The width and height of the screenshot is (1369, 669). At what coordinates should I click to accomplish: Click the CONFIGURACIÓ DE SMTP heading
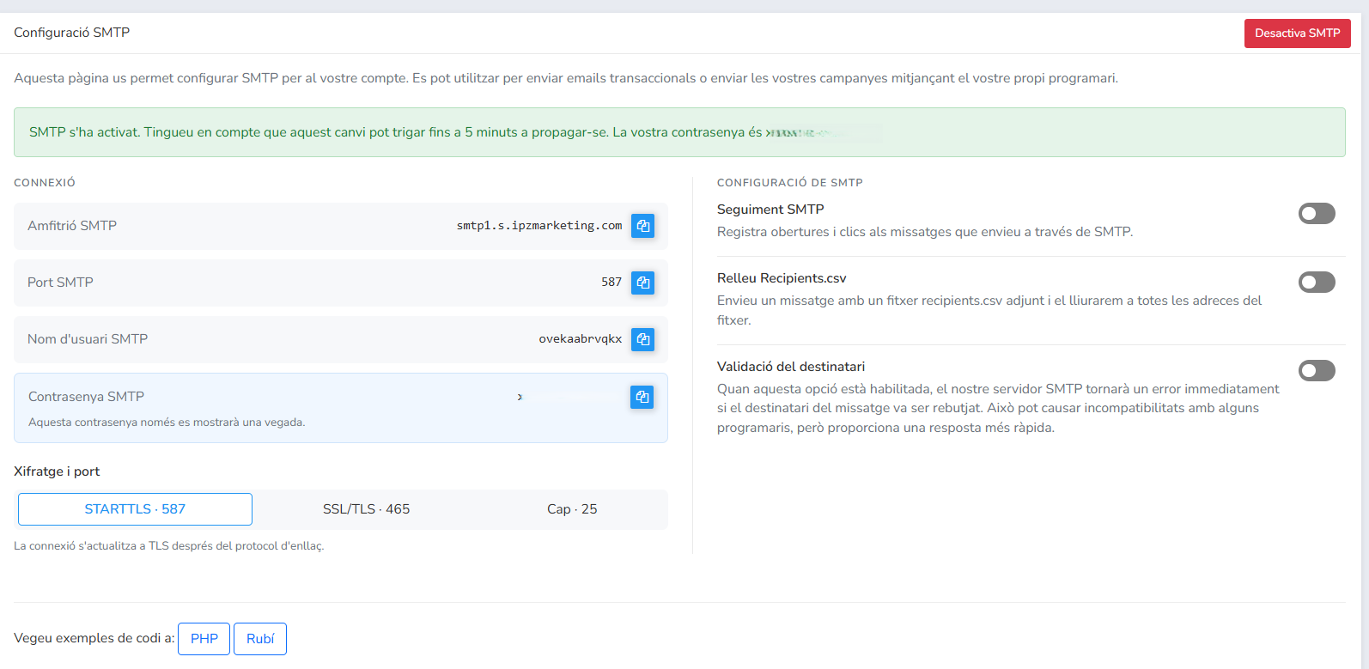[x=790, y=183]
